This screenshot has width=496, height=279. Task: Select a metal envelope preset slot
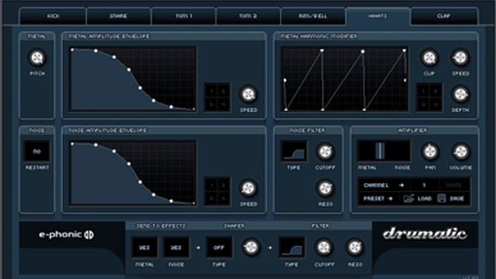click(217, 98)
